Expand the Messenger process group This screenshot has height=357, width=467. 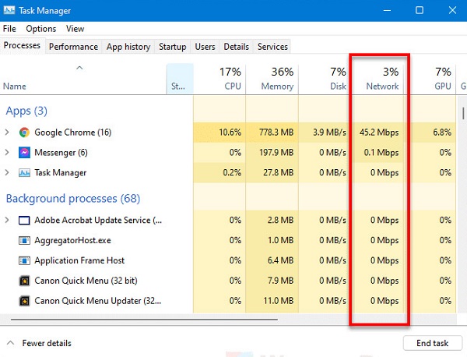pyautogui.click(x=7, y=153)
